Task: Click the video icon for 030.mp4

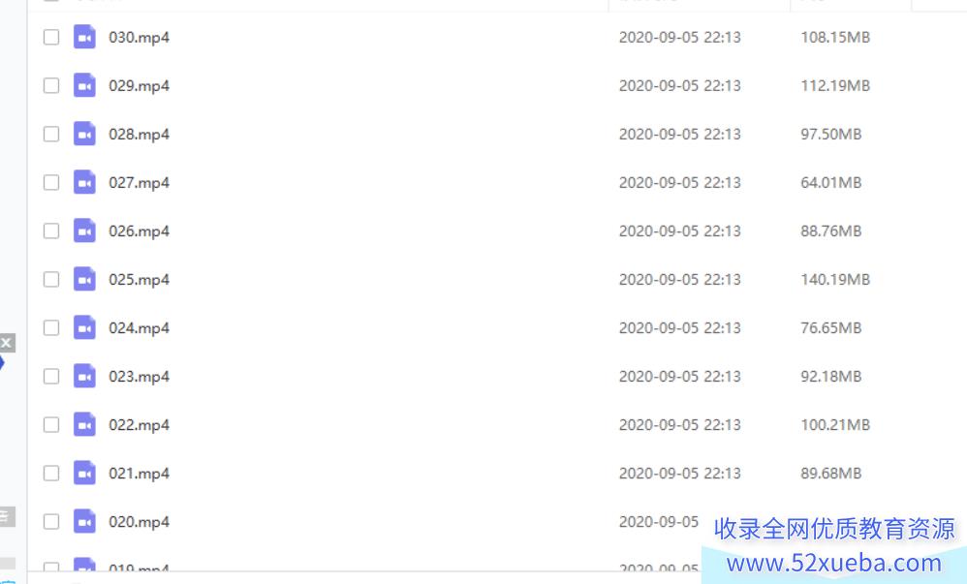Action: tap(84, 37)
